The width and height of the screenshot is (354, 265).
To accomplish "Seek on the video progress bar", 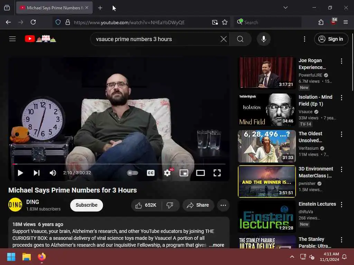I will tap(119, 164).
